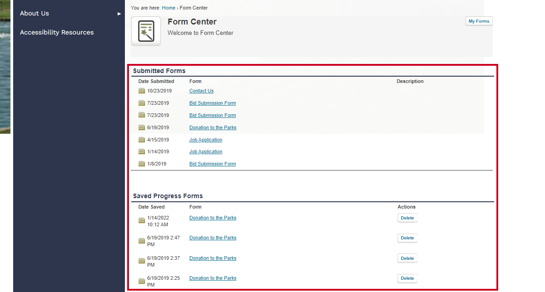545x292 pixels.
Task: Open the 1/14/2019 Job Application form
Action: (206, 151)
